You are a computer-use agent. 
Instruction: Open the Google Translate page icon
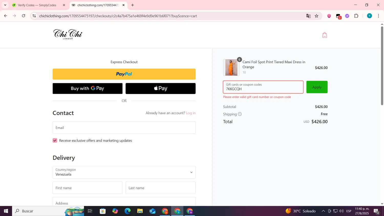click(308, 16)
